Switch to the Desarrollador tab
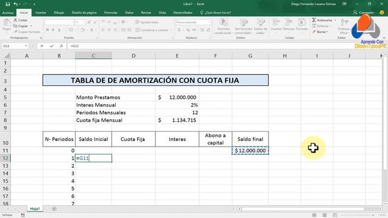This screenshot has height=218, width=388. pyautogui.click(x=183, y=13)
